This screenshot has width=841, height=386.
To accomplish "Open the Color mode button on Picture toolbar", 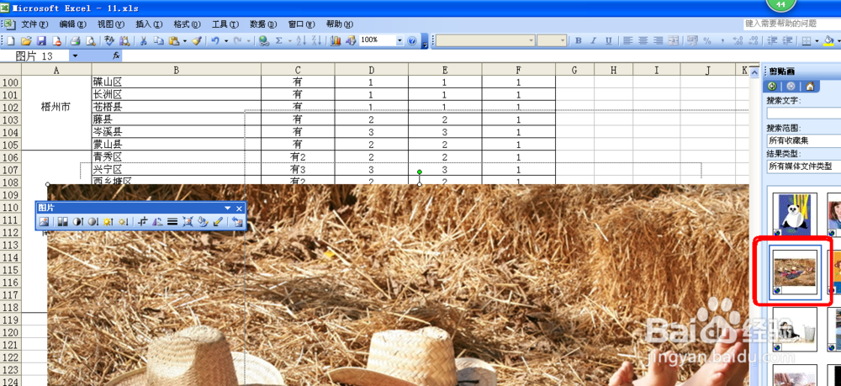I will 63,221.
